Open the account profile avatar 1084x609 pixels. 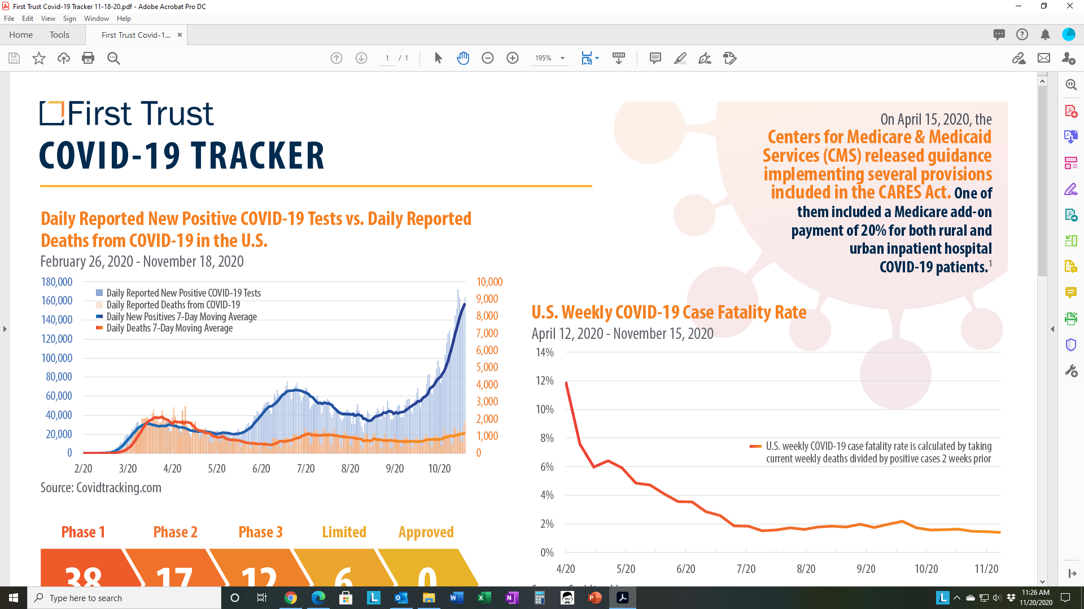click(x=1069, y=34)
